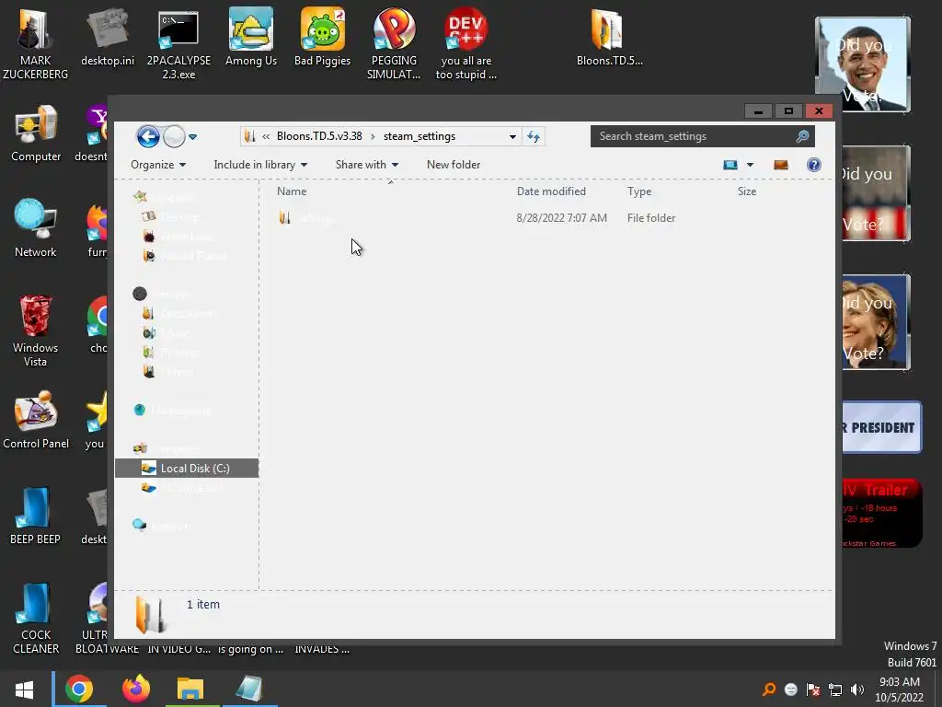Select the Control Panel desktop icon

click(x=36, y=420)
